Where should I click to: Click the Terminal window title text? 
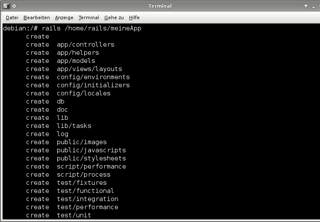click(160, 6)
